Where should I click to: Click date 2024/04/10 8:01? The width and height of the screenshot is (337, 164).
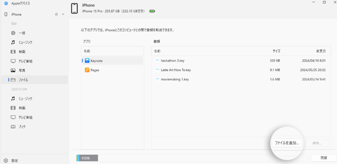tap(314, 61)
